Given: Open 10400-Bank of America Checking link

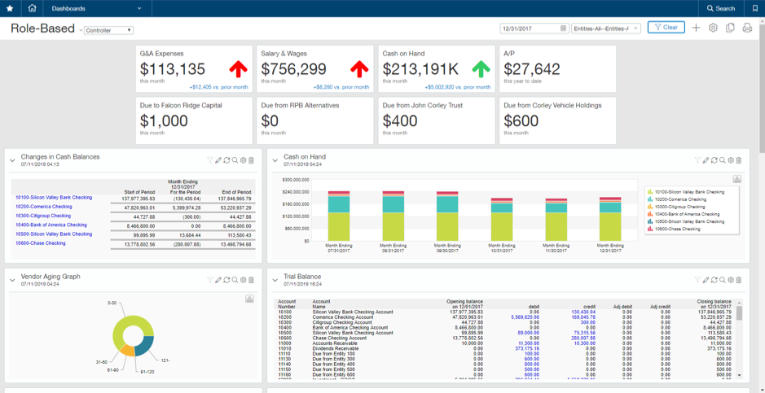Looking at the screenshot, I should point(51,225).
